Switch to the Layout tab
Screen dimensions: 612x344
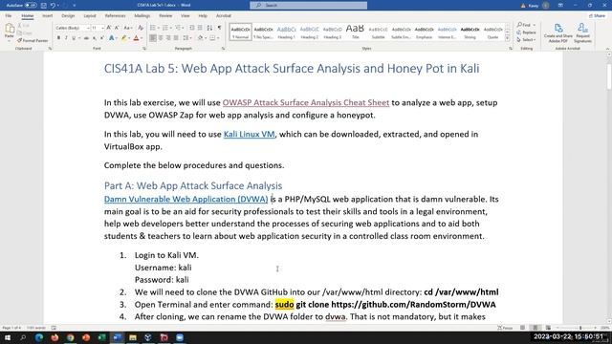(x=90, y=16)
